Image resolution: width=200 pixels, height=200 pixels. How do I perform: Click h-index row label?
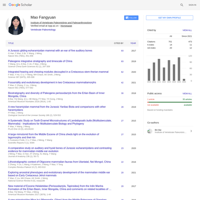point(151,45)
